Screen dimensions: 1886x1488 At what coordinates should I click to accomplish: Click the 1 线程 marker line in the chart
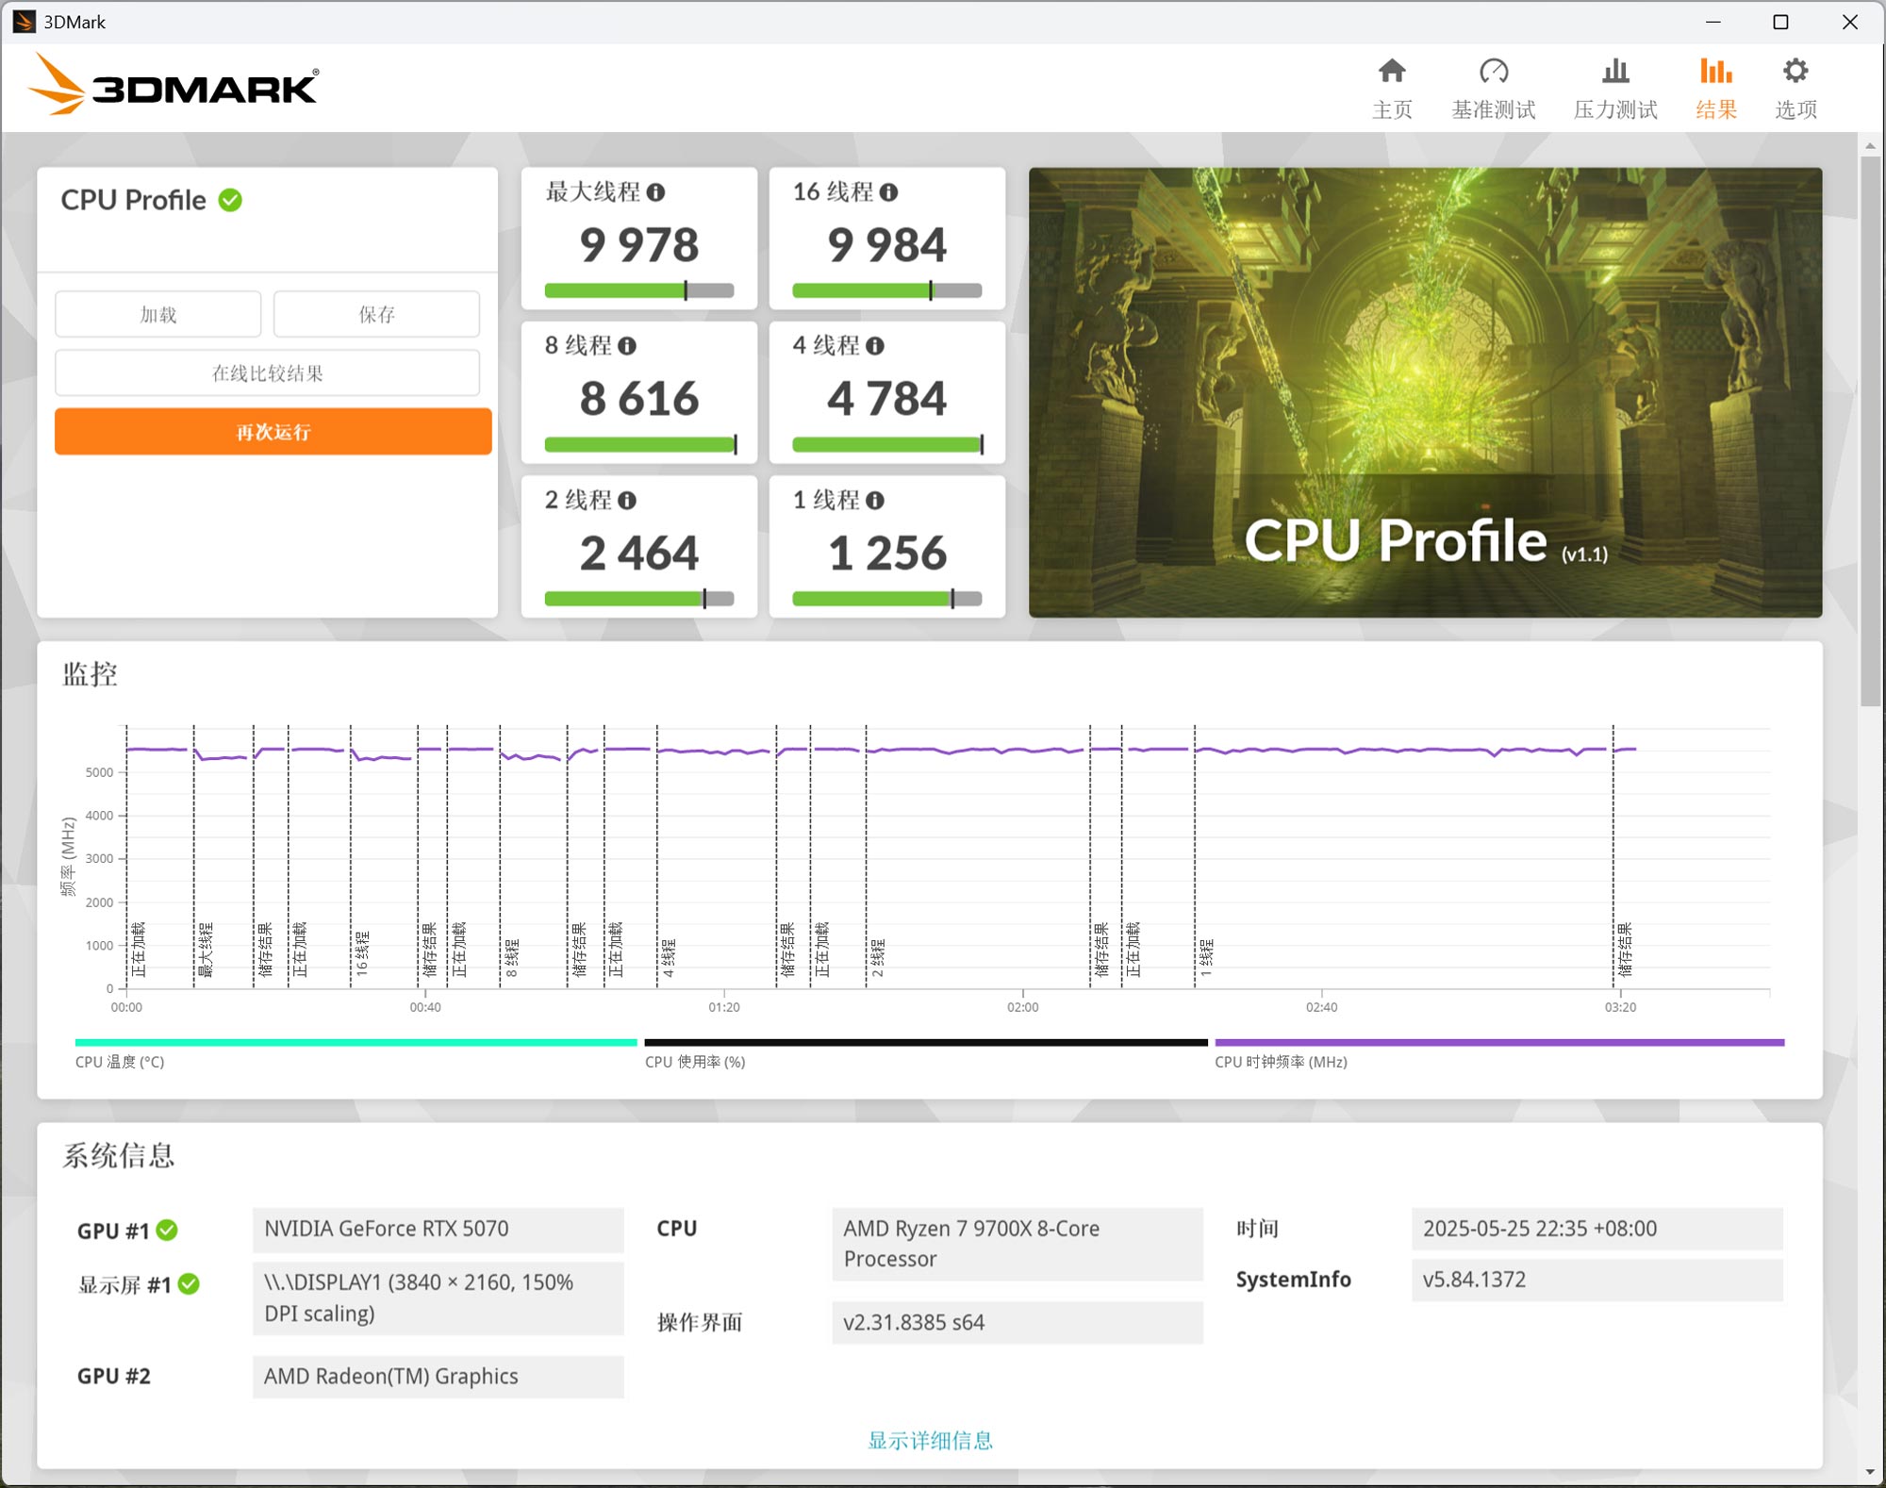click(1195, 856)
